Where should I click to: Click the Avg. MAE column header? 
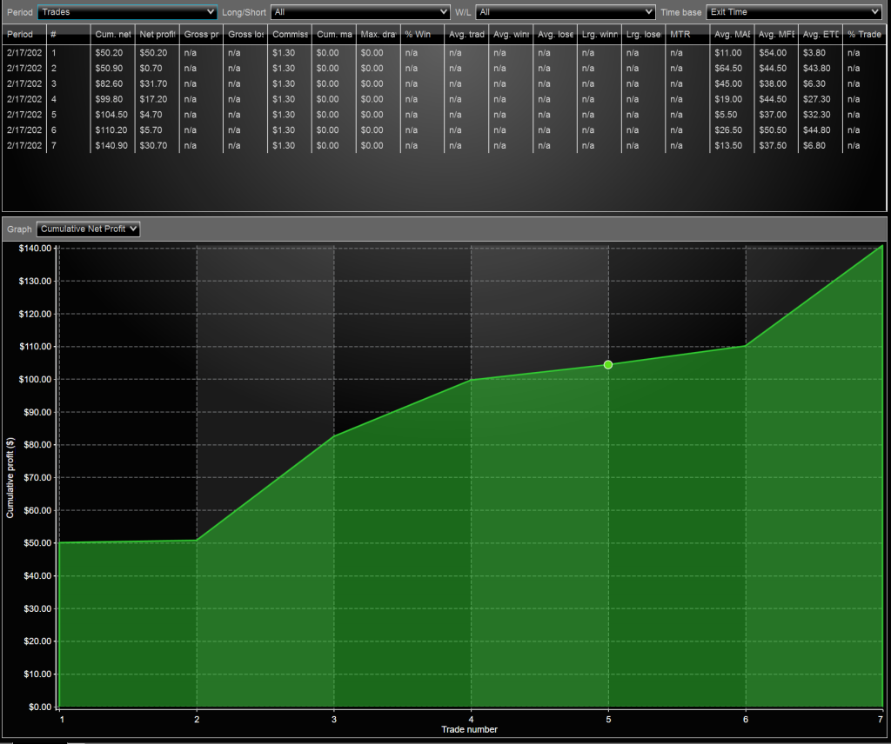click(732, 35)
